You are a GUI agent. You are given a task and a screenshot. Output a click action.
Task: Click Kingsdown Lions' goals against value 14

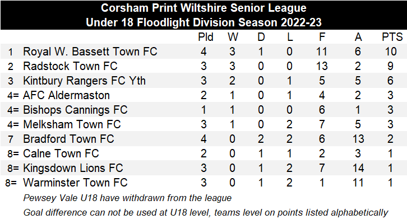click(x=358, y=168)
